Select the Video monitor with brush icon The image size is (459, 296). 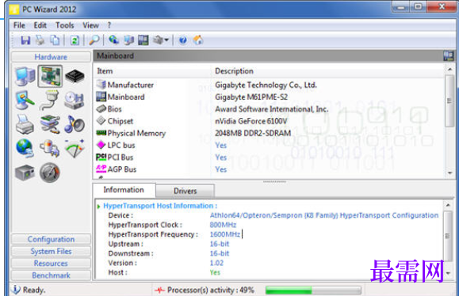tap(25, 101)
